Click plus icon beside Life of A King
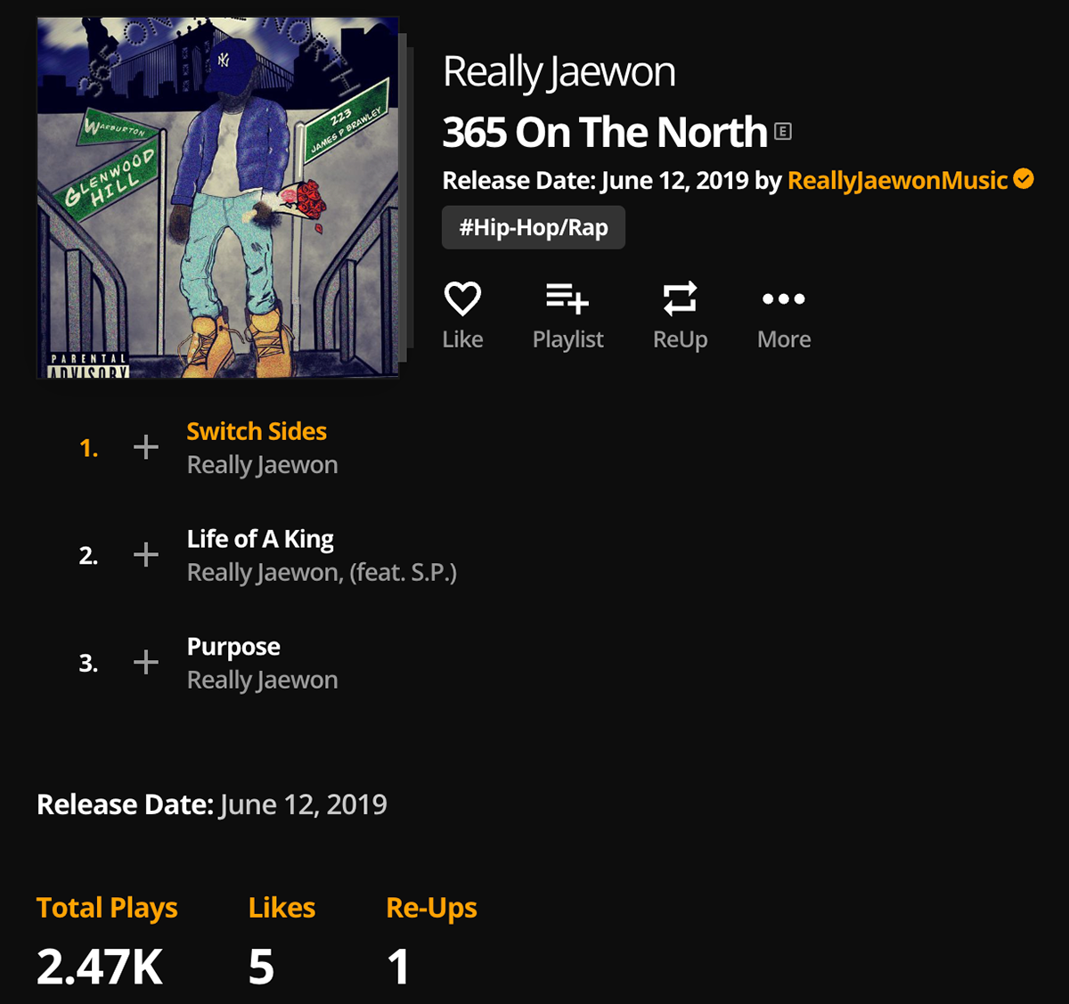 point(146,555)
